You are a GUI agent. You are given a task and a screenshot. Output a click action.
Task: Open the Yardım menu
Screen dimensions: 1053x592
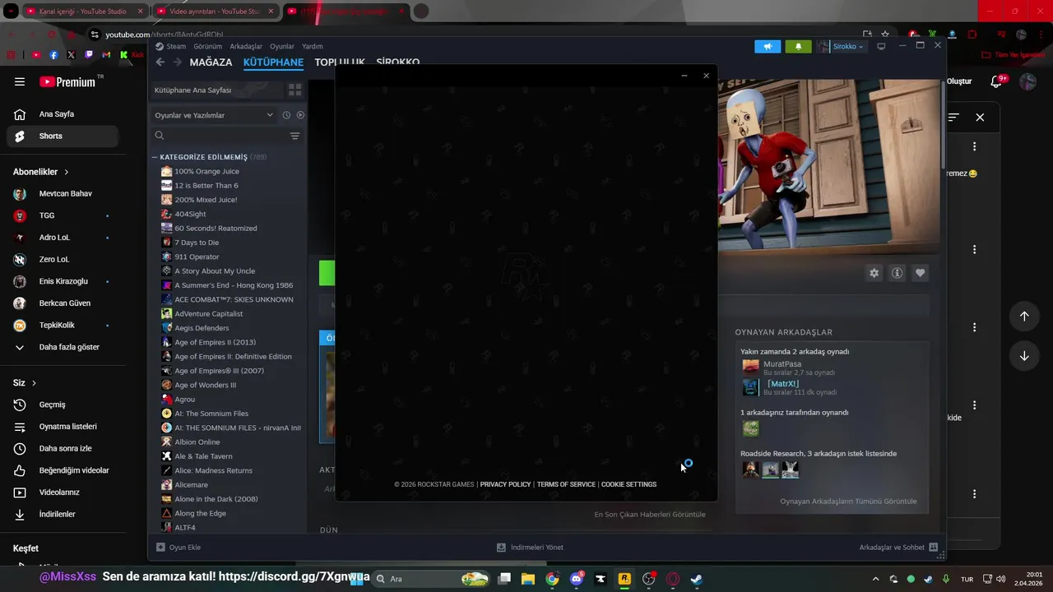pyautogui.click(x=313, y=46)
